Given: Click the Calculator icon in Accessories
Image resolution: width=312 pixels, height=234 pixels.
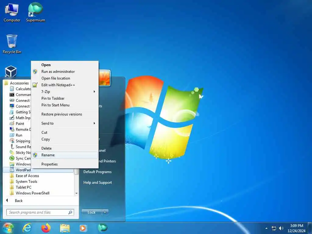Looking at the screenshot, I should [12, 89].
